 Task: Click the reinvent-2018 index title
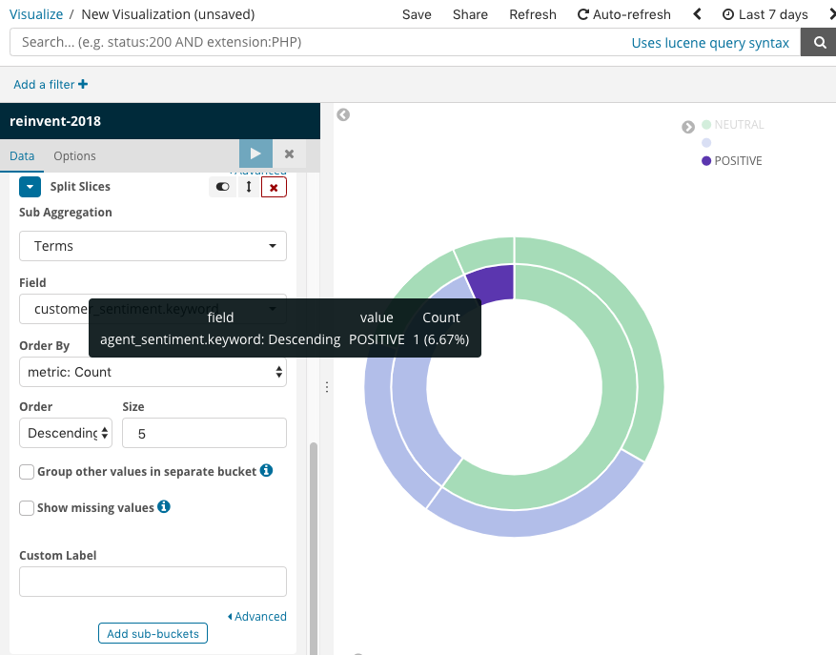[55, 121]
